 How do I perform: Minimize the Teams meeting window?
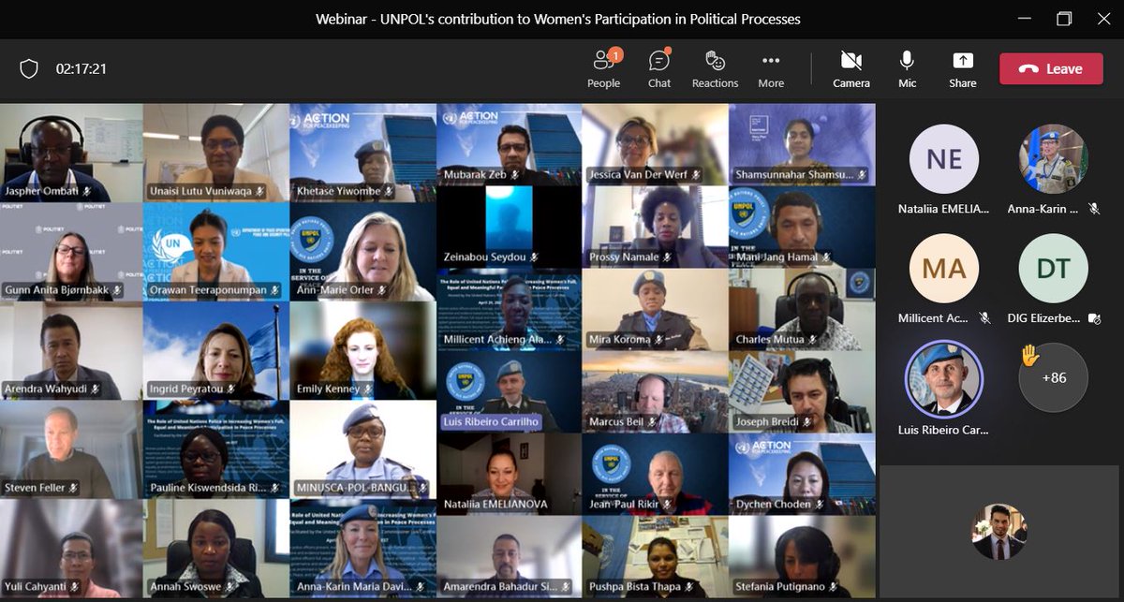(x=1023, y=19)
